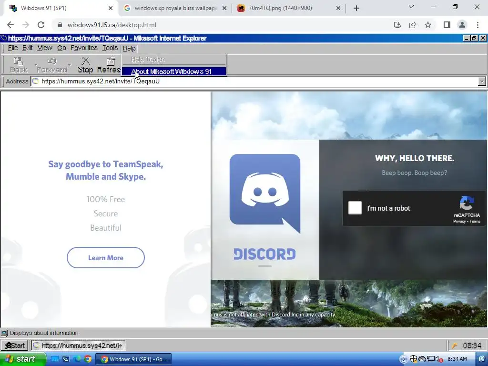Launch Edge from quick launch
Screen dimensions: 488x366
pos(77,359)
